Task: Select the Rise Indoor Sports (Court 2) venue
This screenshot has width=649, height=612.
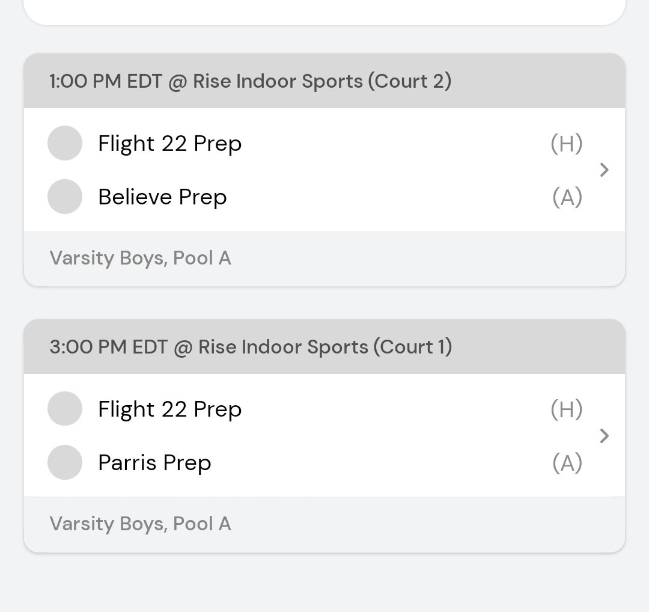Action: click(x=322, y=81)
